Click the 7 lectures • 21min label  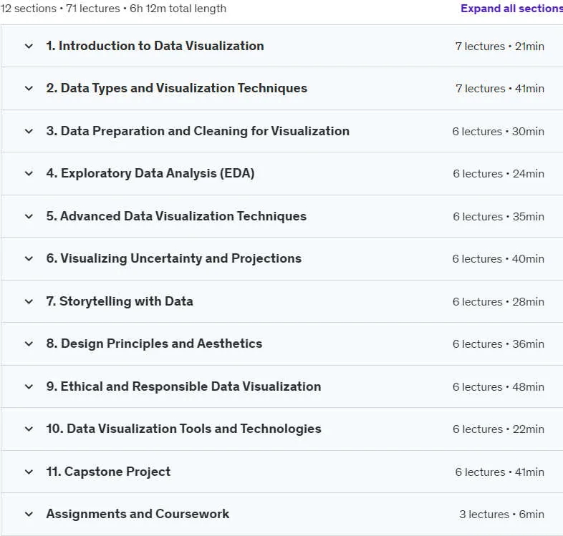coord(500,47)
